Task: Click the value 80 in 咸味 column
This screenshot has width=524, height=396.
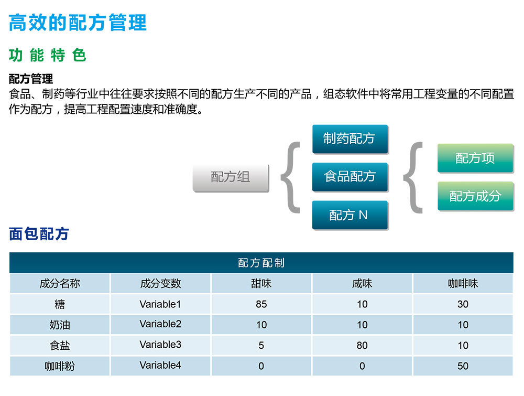Action: (362, 345)
